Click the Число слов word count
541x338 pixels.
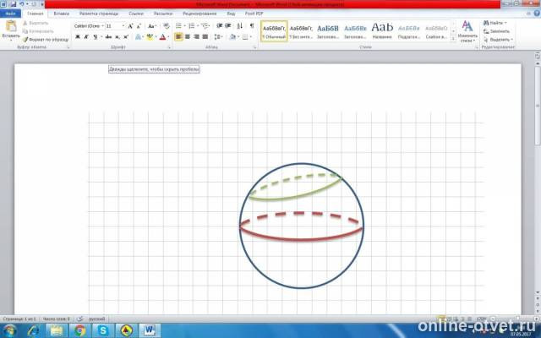tap(57, 319)
